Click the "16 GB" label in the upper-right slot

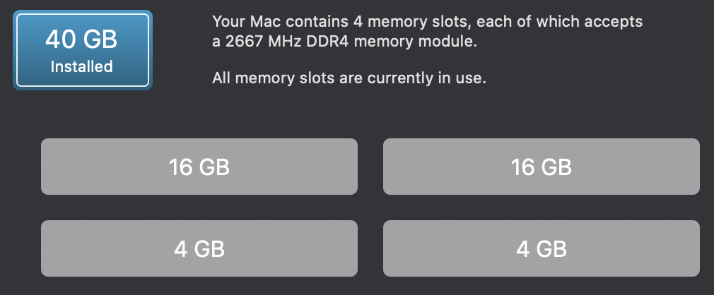541,167
